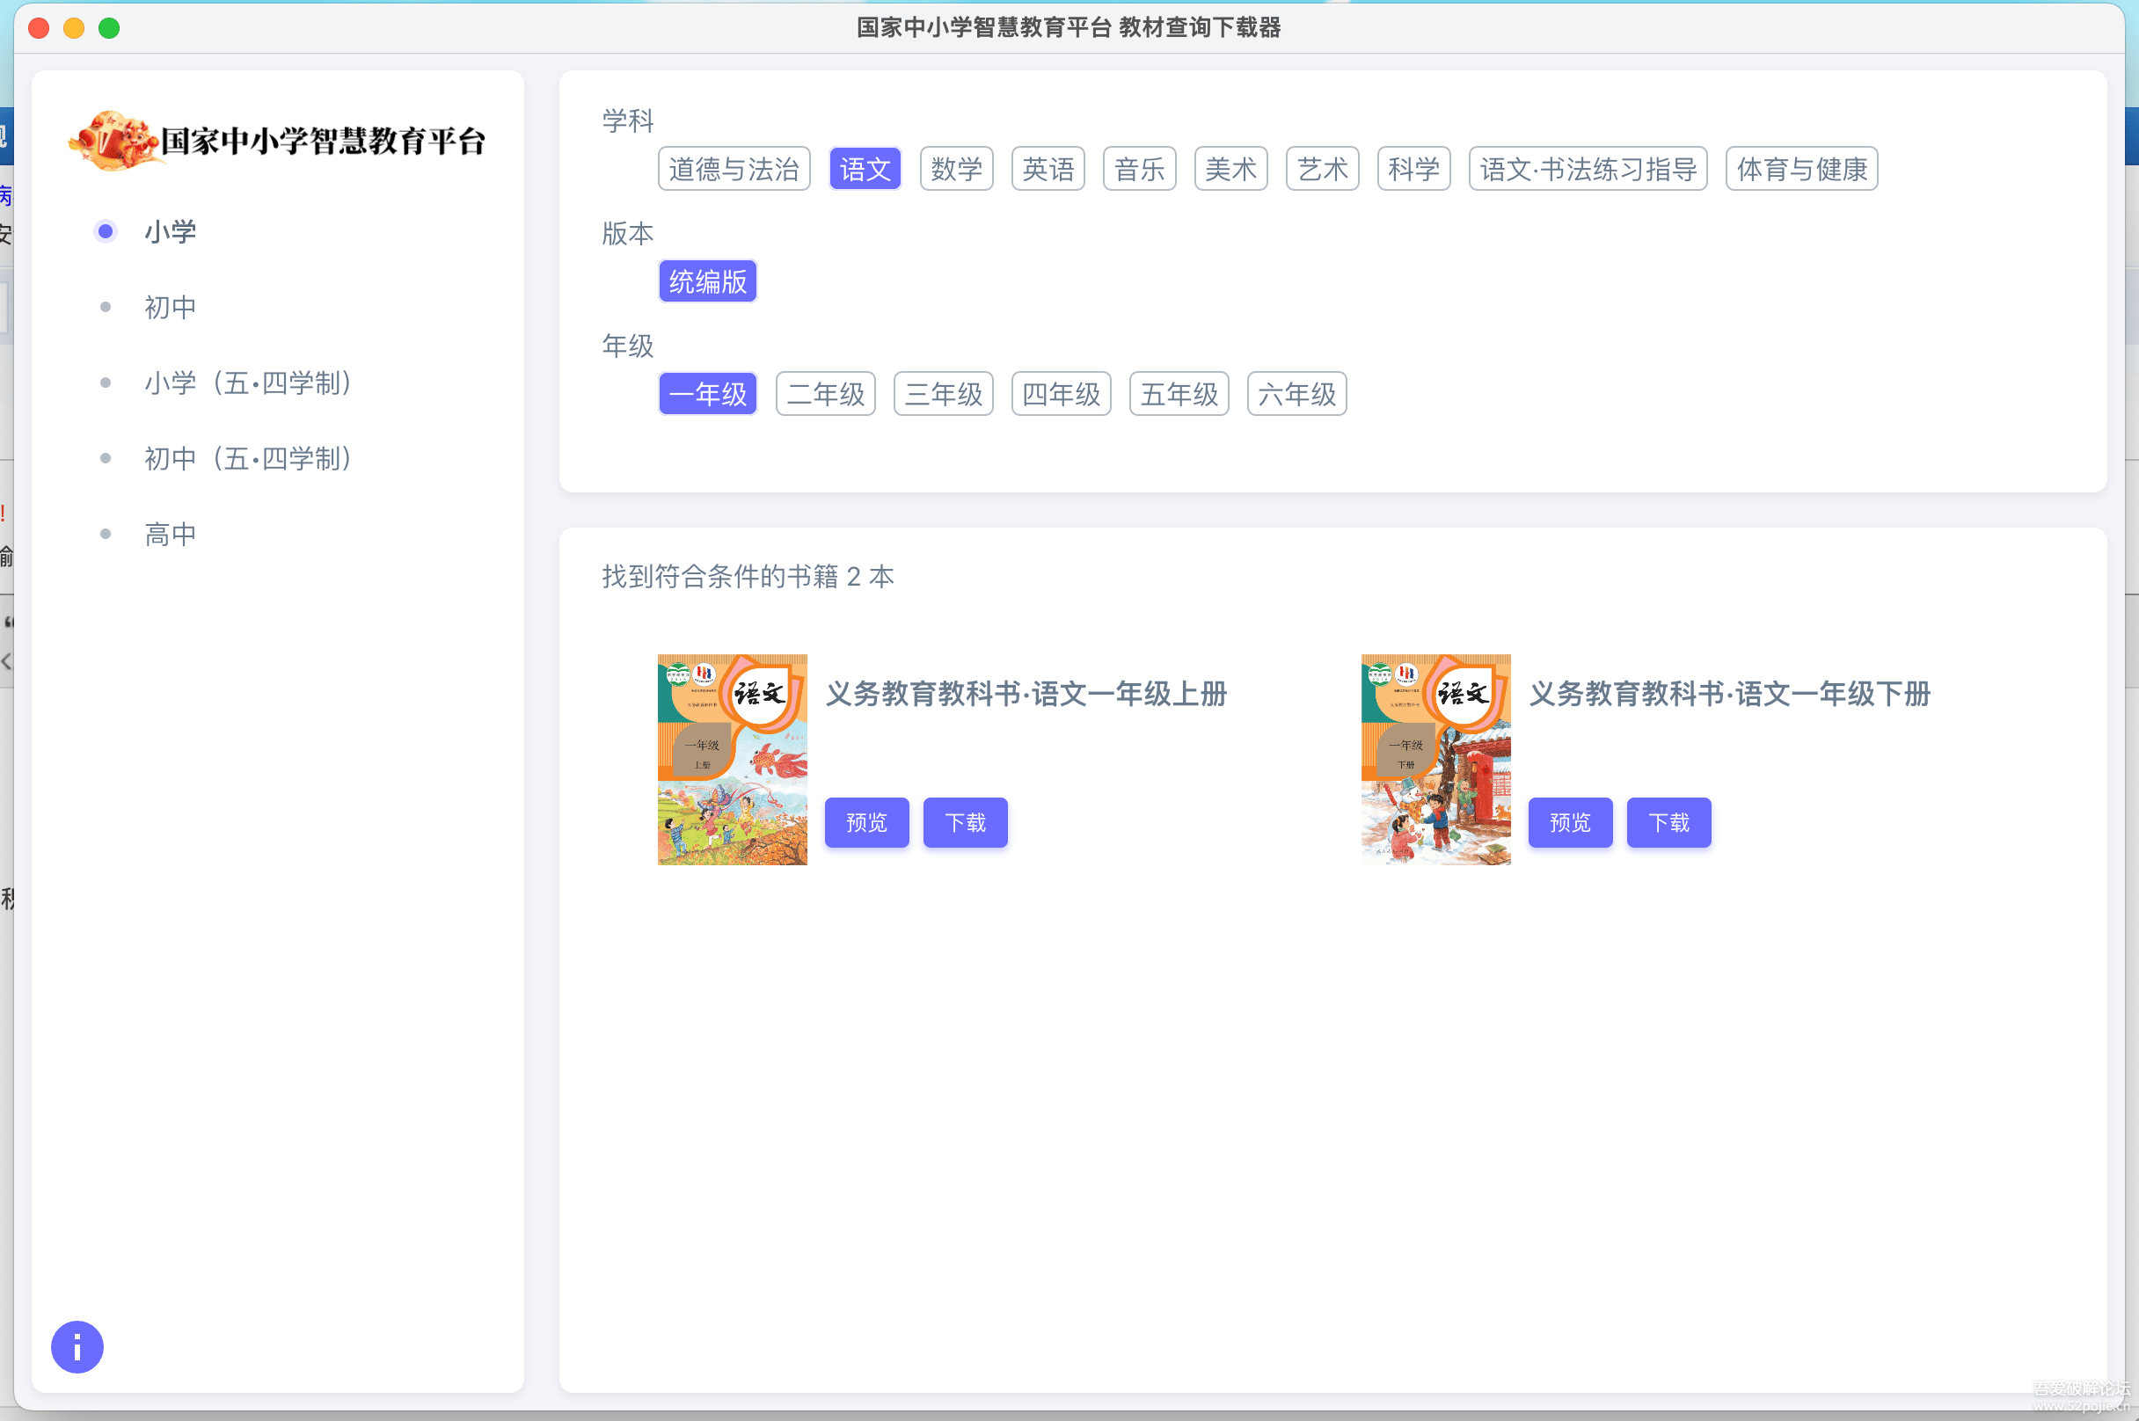Choose 初中（五·四学制） option

pos(248,458)
